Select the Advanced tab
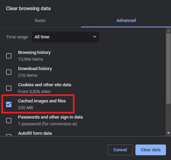This screenshot has width=171, height=160. tap(126, 21)
